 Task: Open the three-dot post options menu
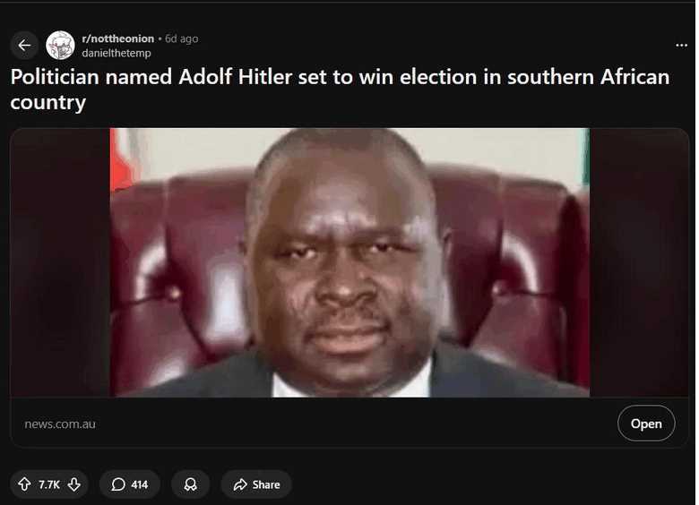coord(681,45)
